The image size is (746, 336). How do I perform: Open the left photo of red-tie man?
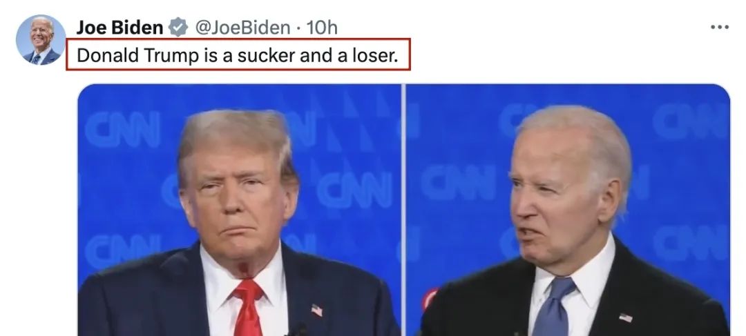tap(239, 210)
